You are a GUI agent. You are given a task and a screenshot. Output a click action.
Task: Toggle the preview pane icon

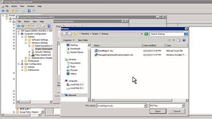point(179,40)
